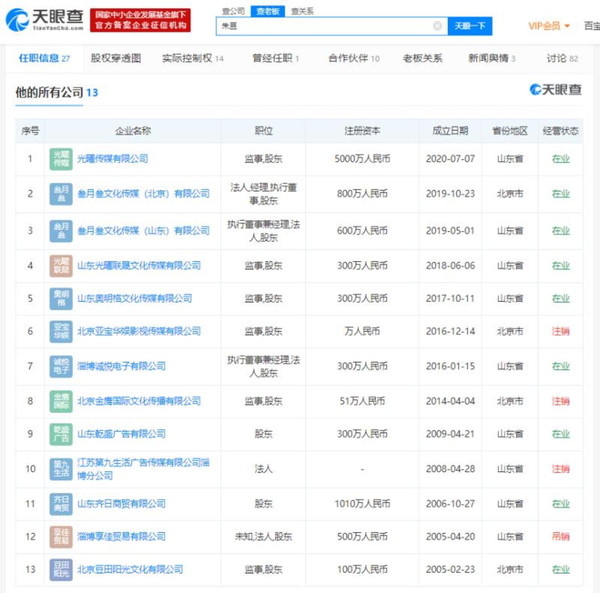Click the 天眼一下 search button
The height and width of the screenshot is (593, 600).
[x=470, y=26]
